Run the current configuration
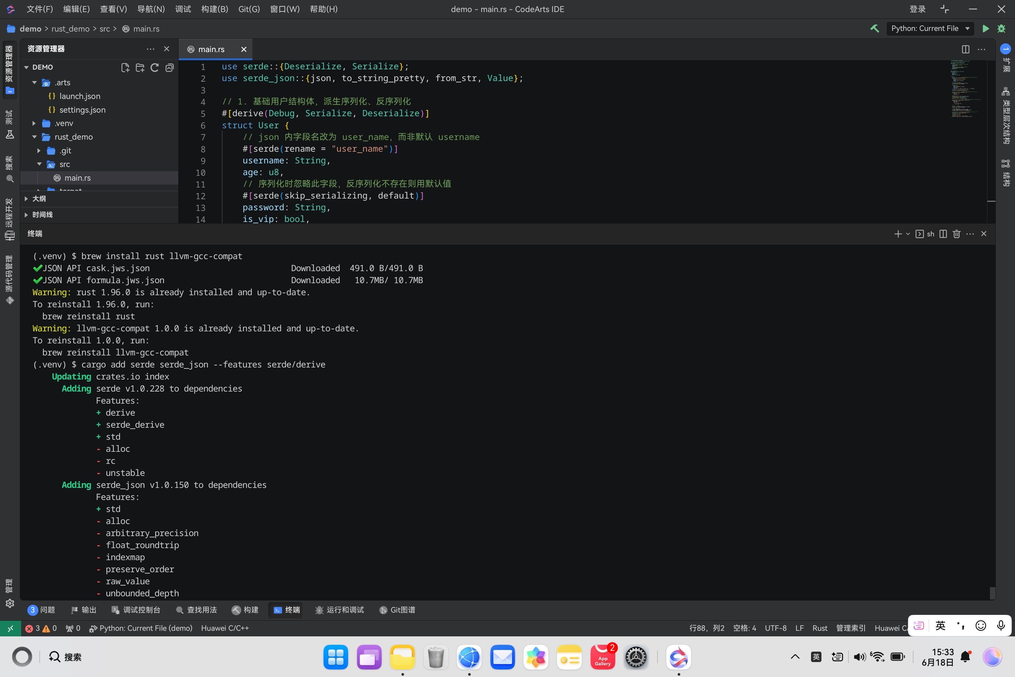 [986, 29]
